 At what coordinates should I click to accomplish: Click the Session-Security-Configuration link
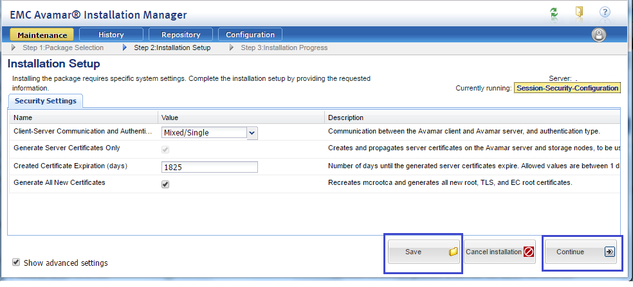567,88
